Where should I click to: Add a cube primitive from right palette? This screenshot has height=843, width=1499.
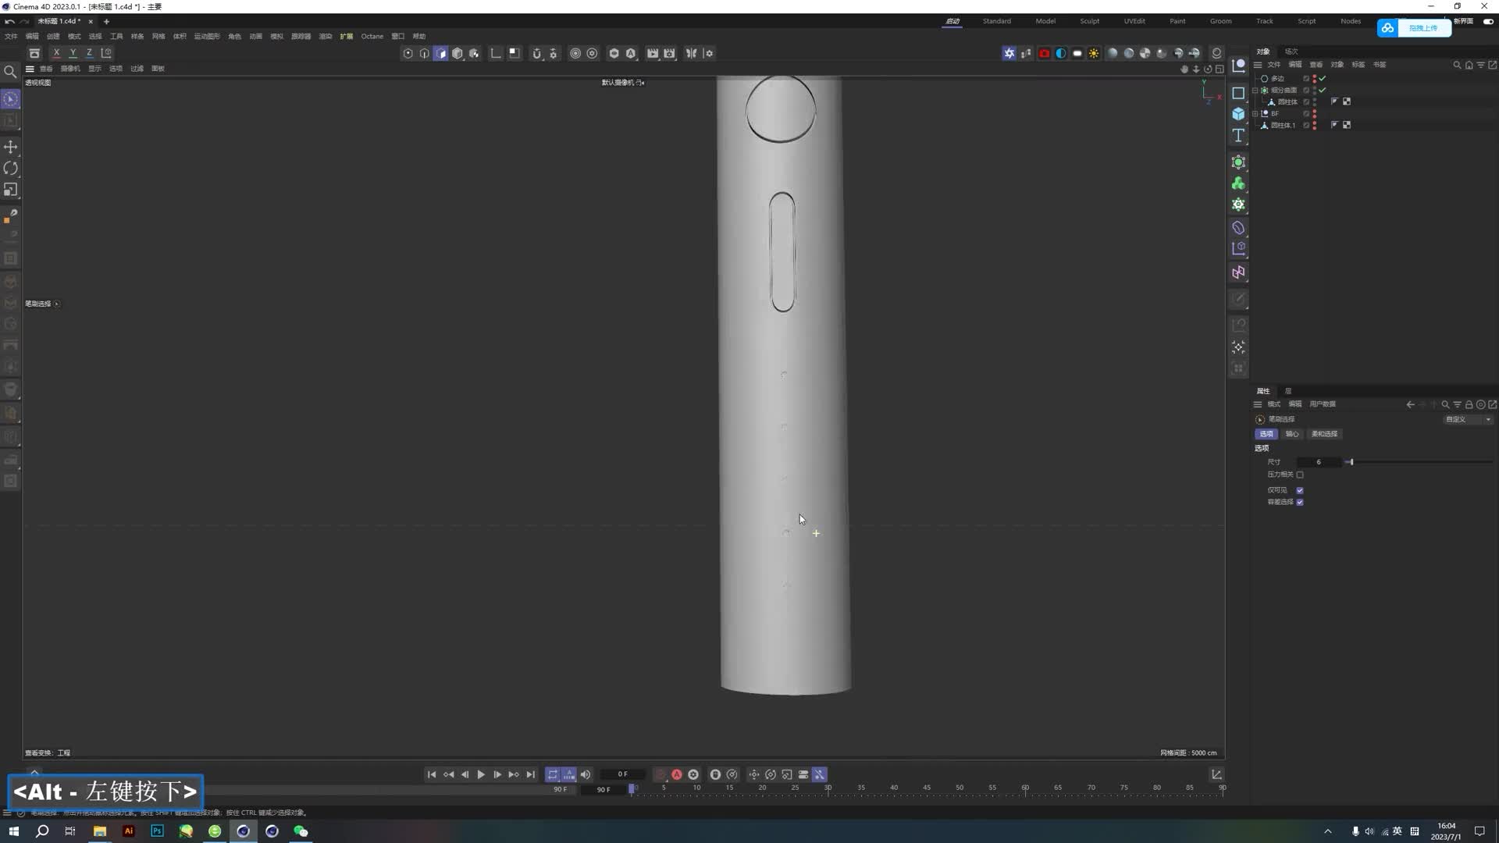tap(1238, 114)
